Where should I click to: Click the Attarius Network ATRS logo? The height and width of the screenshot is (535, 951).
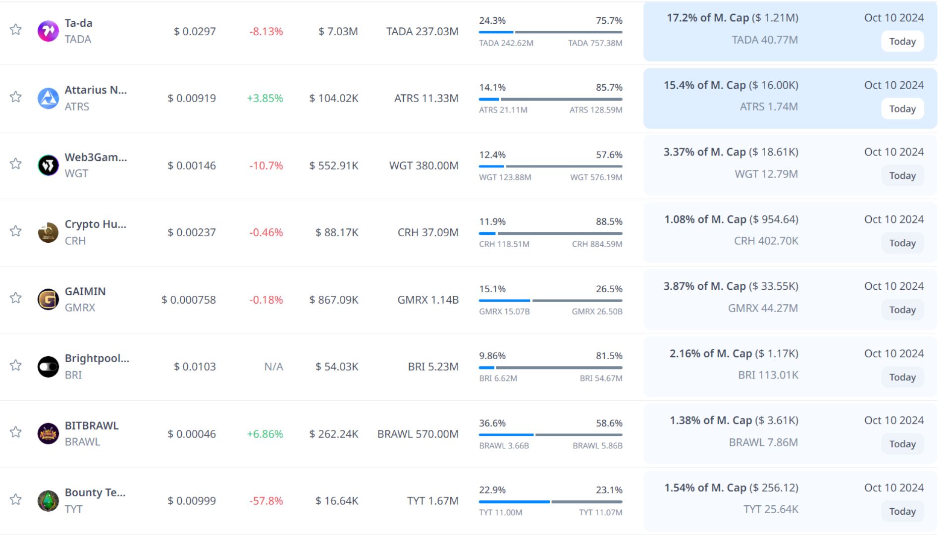point(48,98)
